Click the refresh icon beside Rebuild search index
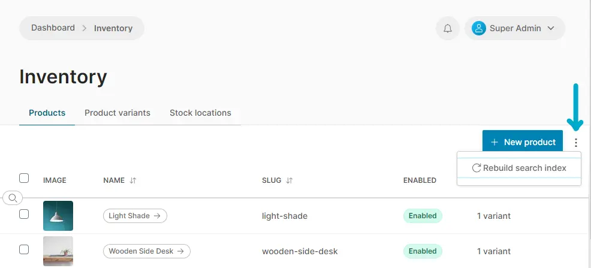 [477, 168]
